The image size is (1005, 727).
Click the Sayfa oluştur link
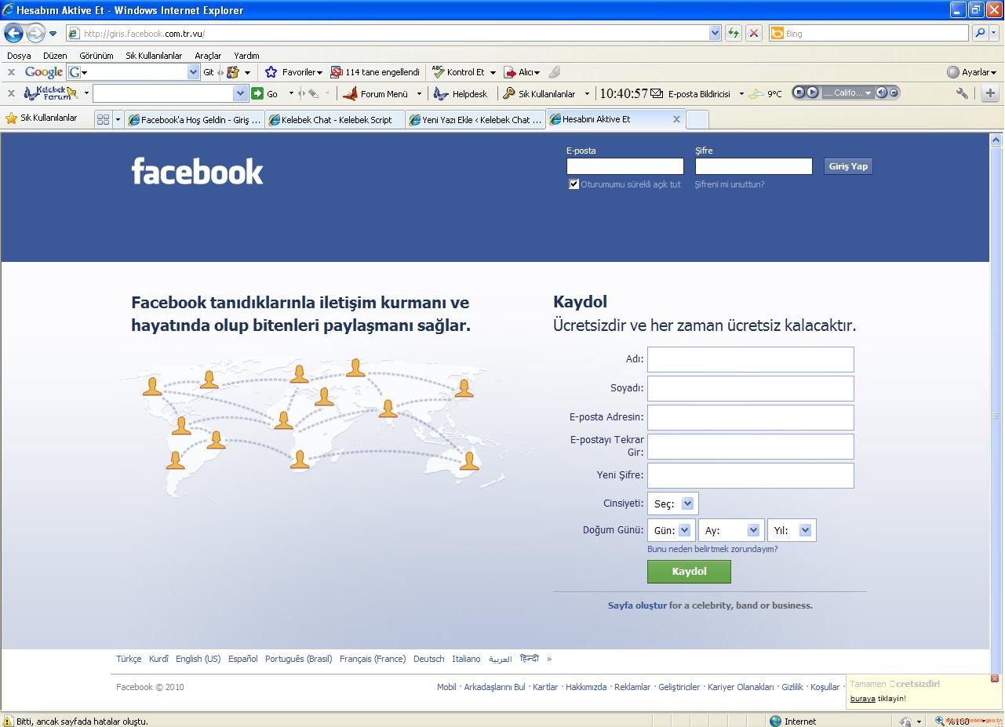coord(637,605)
